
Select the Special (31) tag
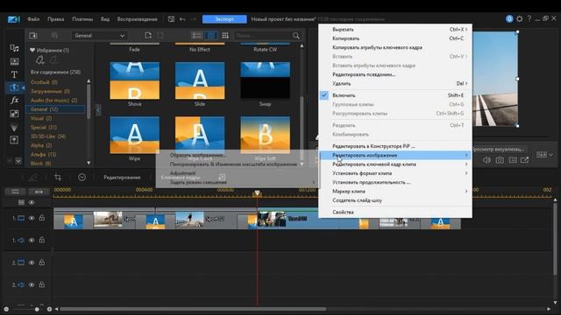click(44, 127)
